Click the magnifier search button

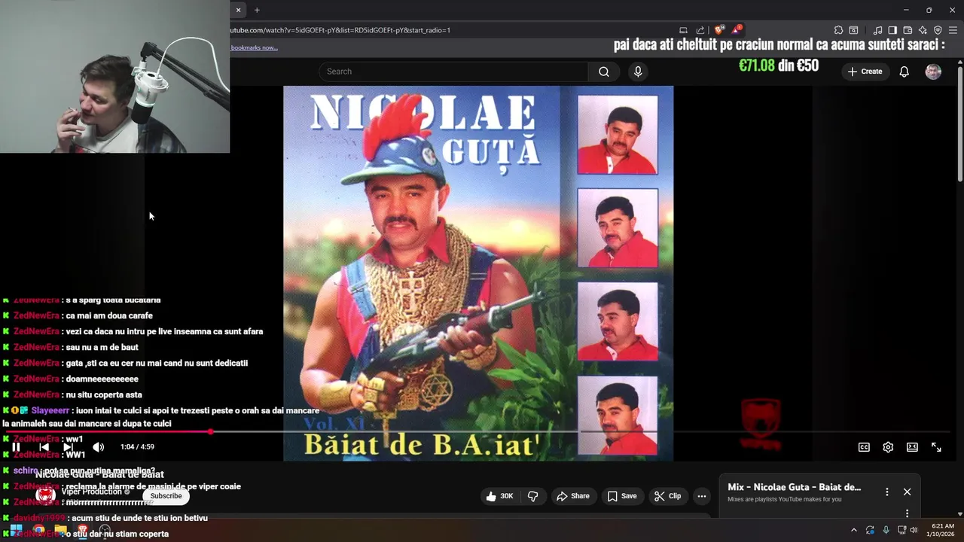(604, 72)
